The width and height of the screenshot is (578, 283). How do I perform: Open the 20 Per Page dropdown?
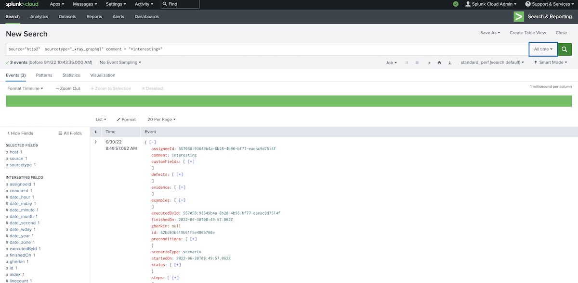point(161,120)
